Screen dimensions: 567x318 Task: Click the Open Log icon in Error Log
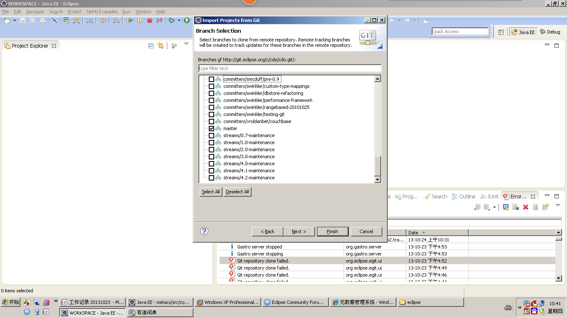[535, 207]
